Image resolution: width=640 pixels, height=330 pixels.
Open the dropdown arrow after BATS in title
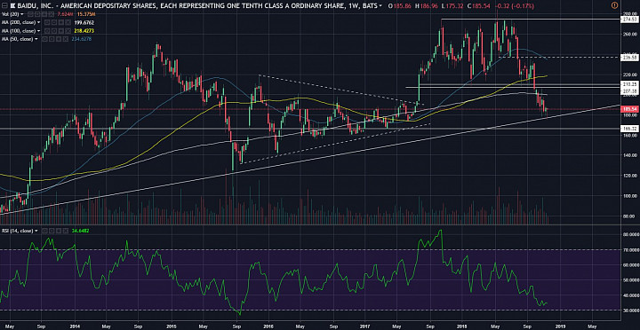click(x=380, y=5)
